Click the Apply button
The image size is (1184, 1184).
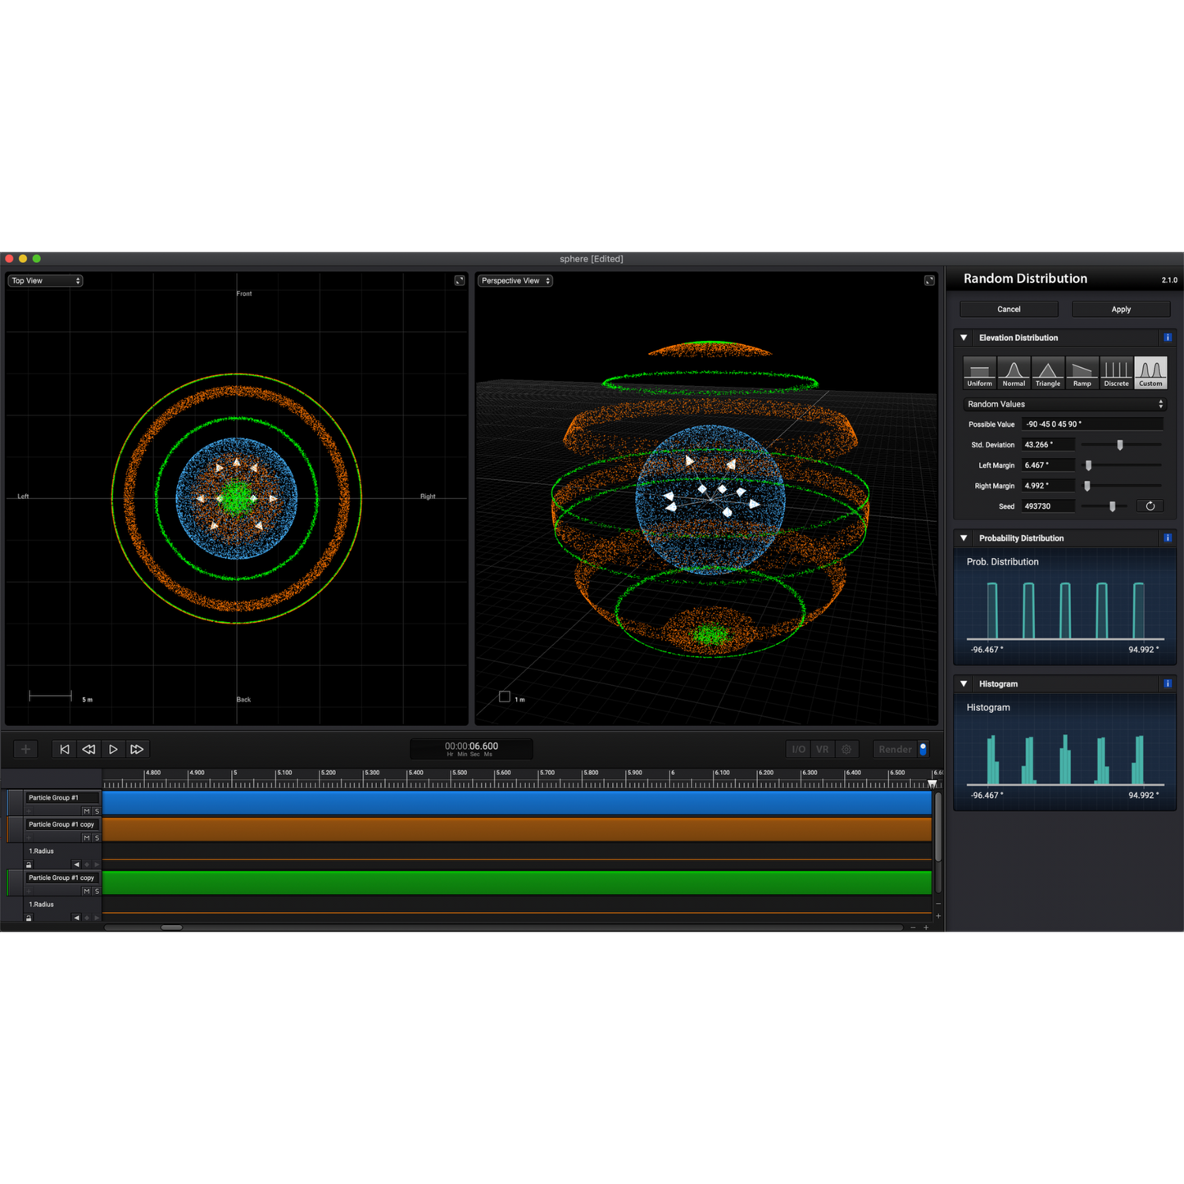click(x=1121, y=309)
